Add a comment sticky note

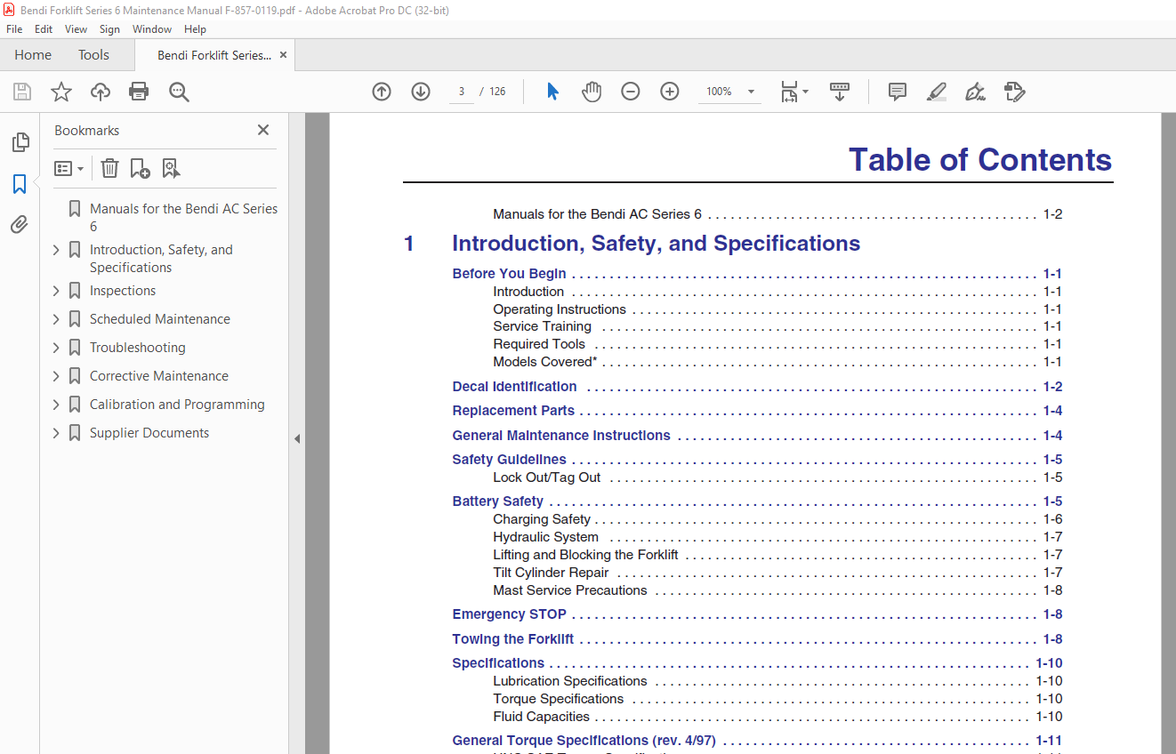point(898,92)
